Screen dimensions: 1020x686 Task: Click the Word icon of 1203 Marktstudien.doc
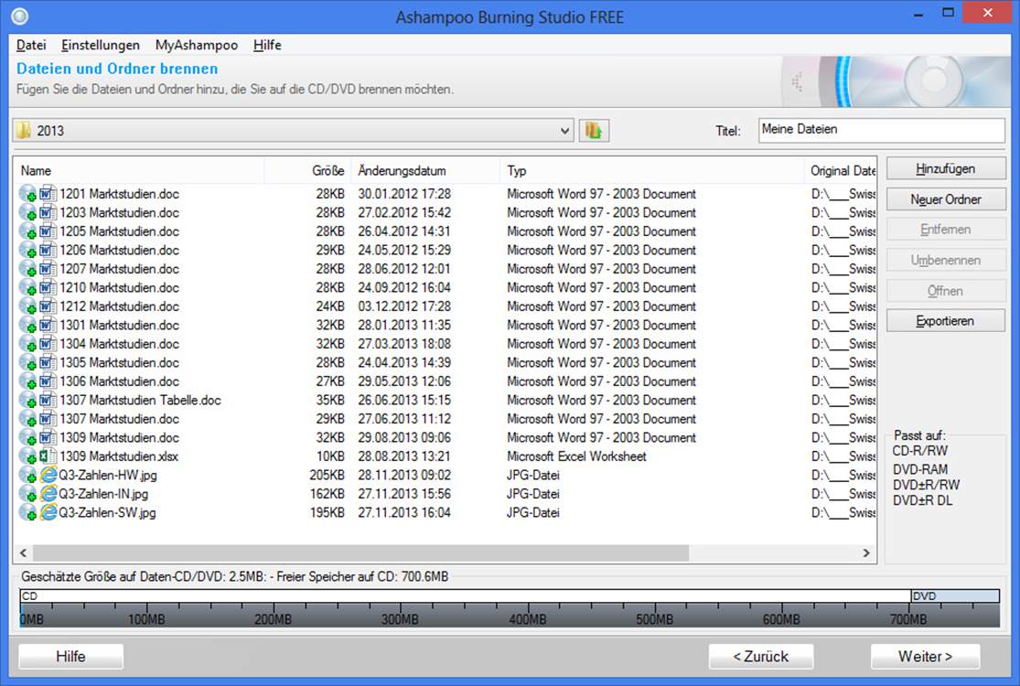[x=48, y=212]
